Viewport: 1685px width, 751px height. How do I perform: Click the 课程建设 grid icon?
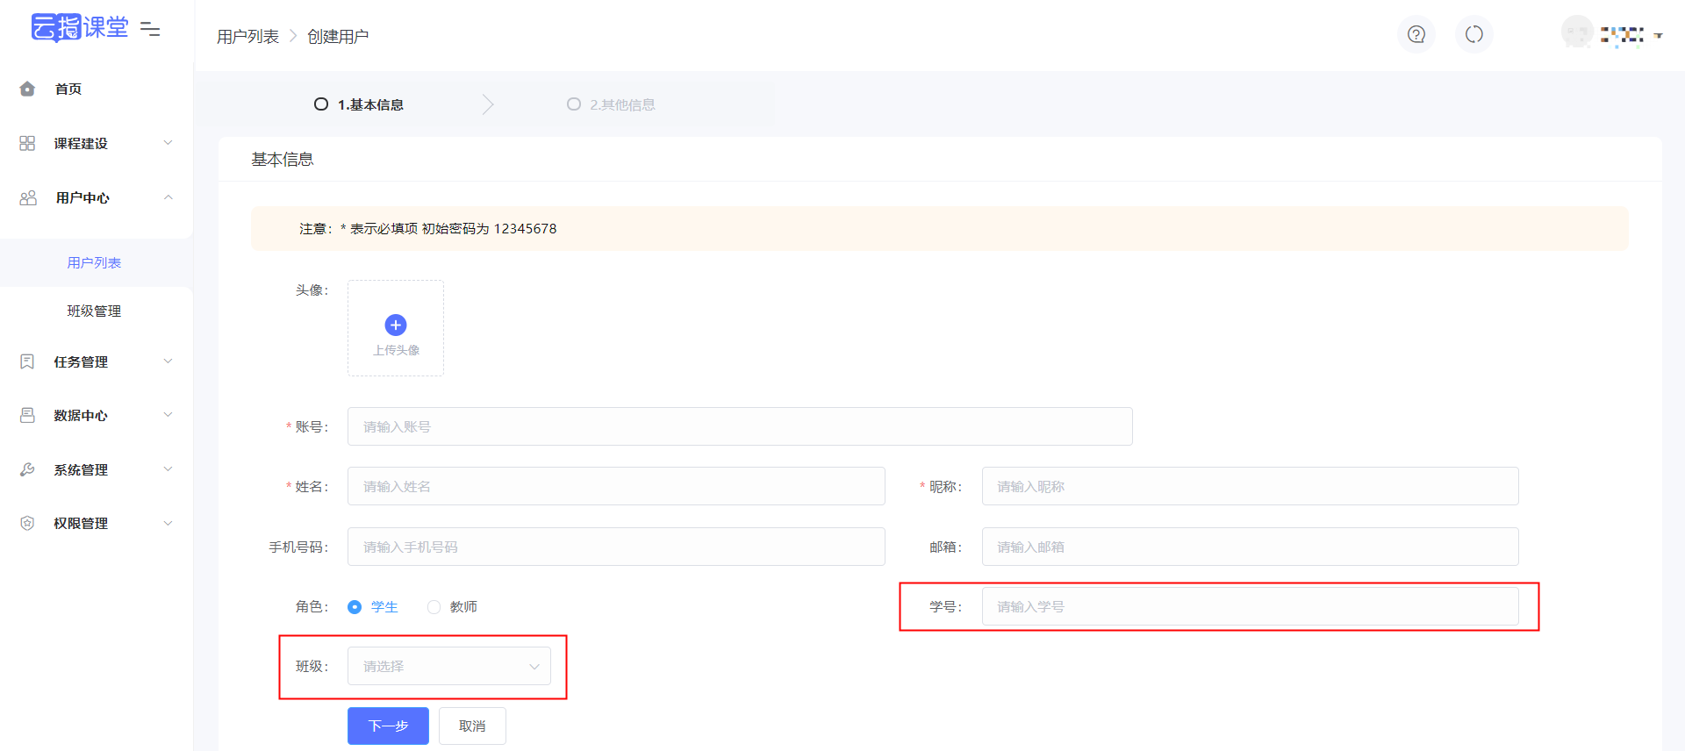point(27,143)
